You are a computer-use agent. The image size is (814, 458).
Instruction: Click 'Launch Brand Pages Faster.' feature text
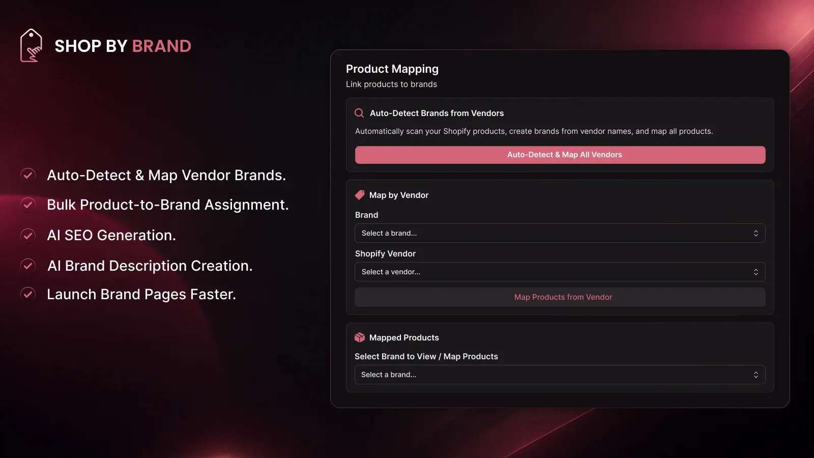point(141,294)
